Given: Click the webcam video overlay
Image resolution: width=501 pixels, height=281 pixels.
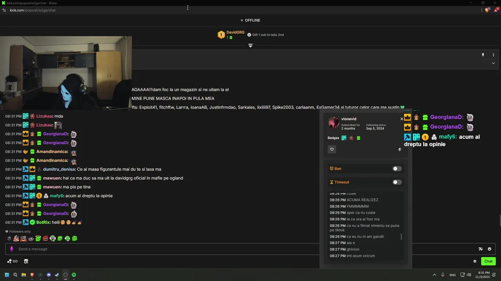Looking at the screenshot, I should 66,73.
